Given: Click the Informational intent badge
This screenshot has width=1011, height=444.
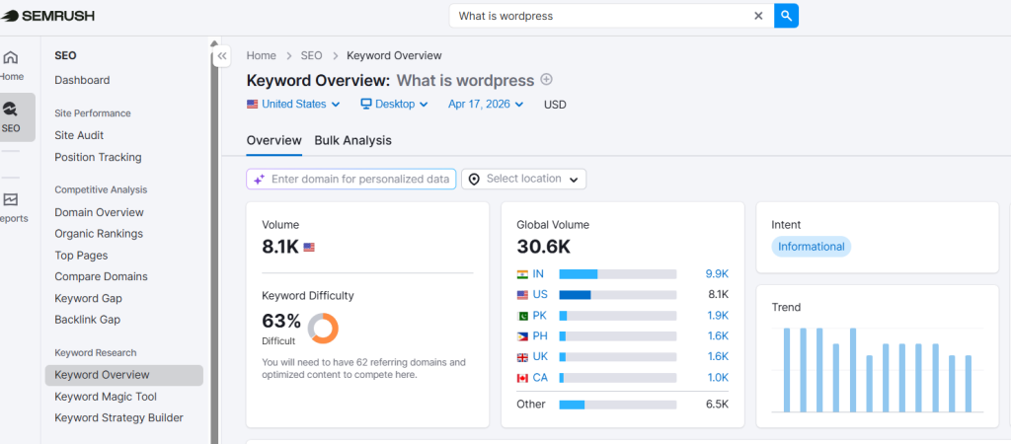Looking at the screenshot, I should point(812,247).
